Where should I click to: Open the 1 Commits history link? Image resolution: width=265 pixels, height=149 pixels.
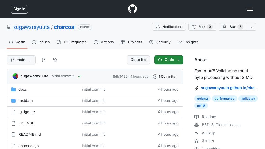[x=164, y=76]
